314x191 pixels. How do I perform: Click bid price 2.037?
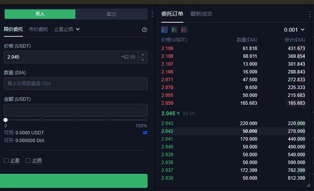pyautogui.click(x=167, y=170)
